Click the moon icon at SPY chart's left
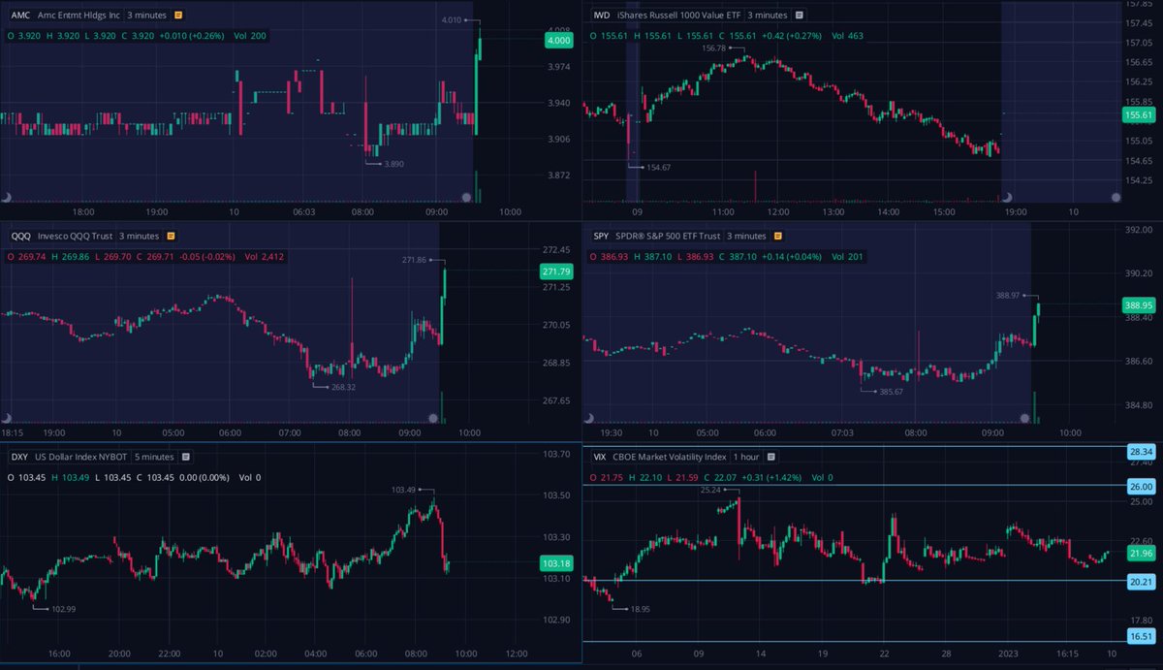This screenshot has width=1163, height=670. (587, 418)
